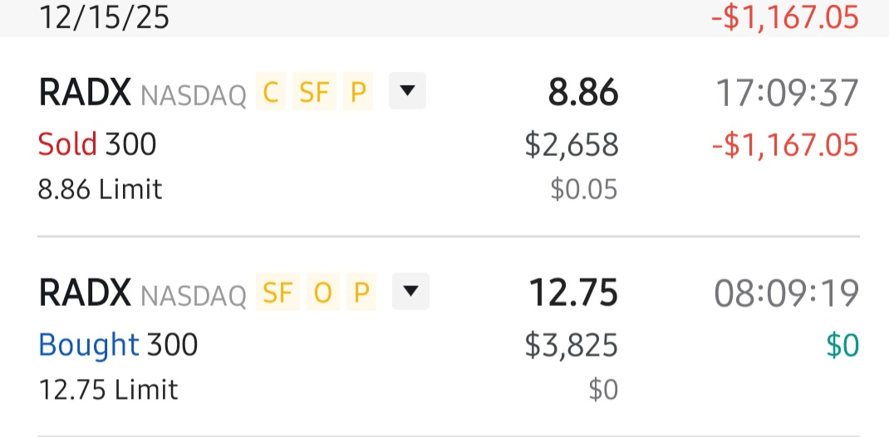The height and width of the screenshot is (437, 889).
Task: Click the SF badge on the sold RADX trade
Action: (314, 93)
